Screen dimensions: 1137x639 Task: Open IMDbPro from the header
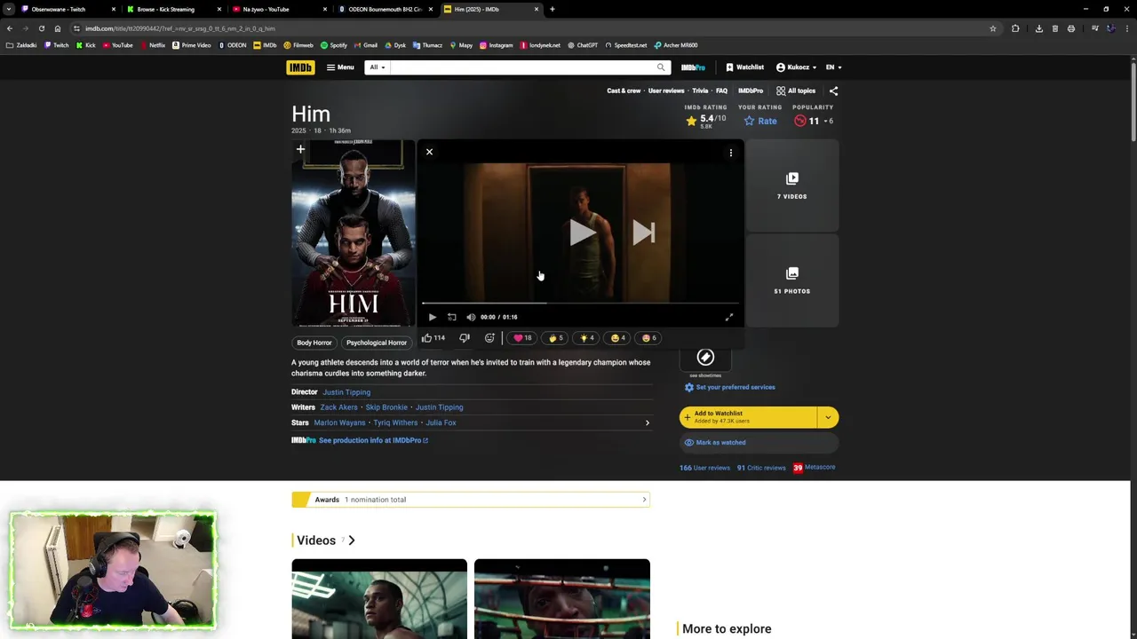[x=693, y=67]
